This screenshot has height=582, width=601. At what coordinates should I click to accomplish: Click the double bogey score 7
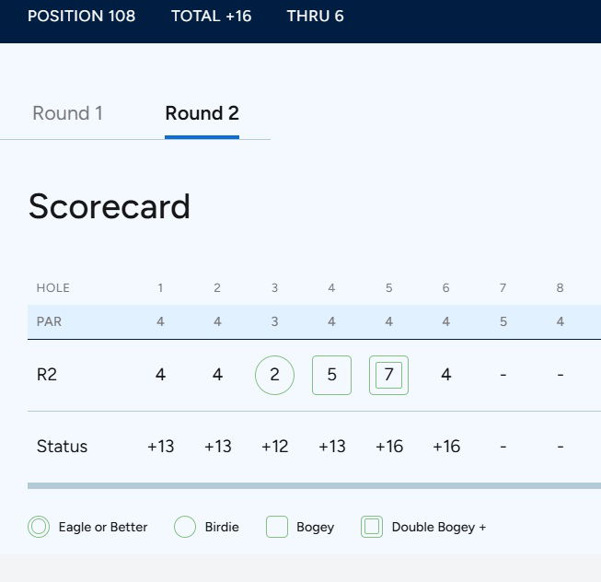point(388,376)
